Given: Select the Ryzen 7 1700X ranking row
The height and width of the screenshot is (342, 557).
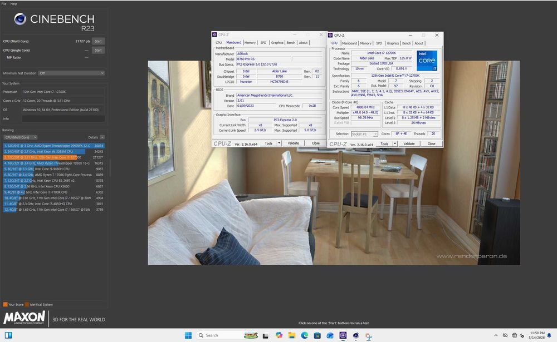Looking at the screenshot, I should (53, 175).
